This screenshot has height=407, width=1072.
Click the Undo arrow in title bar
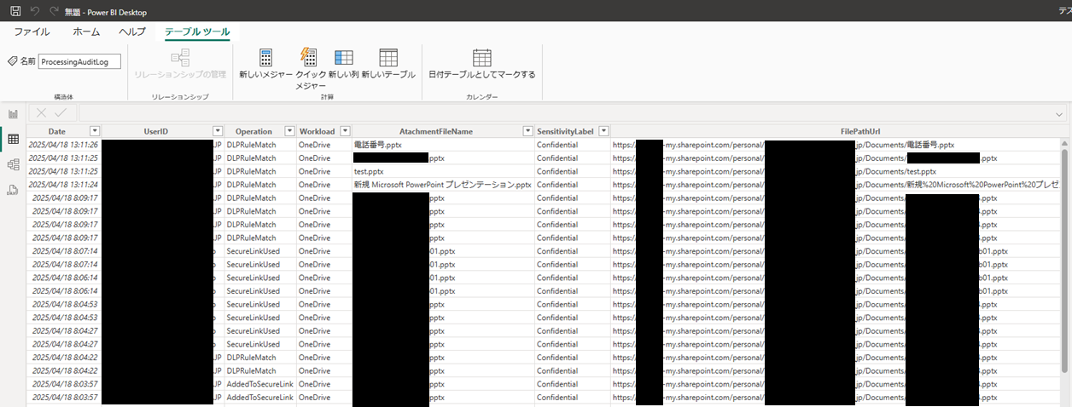point(36,11)
